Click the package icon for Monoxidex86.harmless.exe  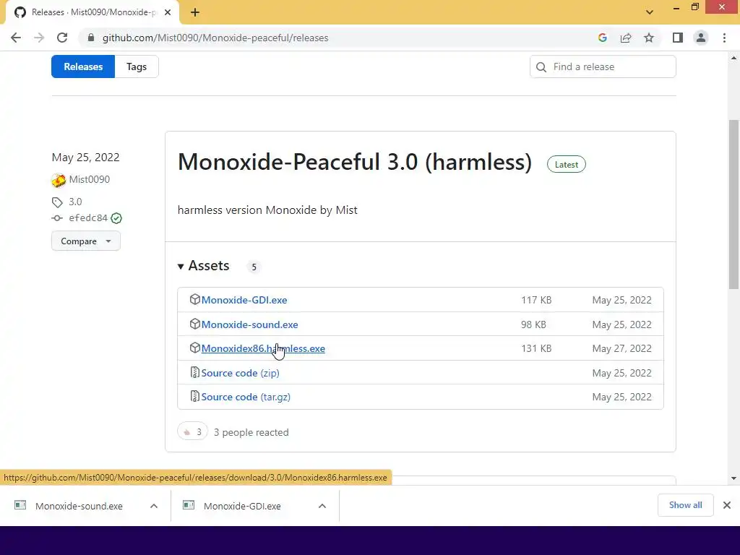pyautogui.click(x=194, y=348)
